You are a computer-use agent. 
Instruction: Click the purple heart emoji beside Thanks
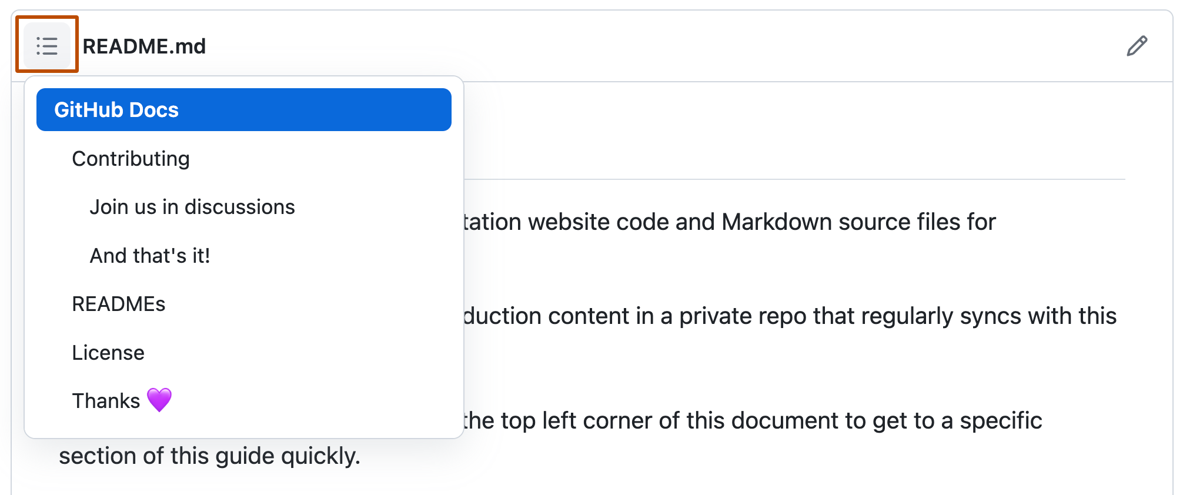point(159,400)
